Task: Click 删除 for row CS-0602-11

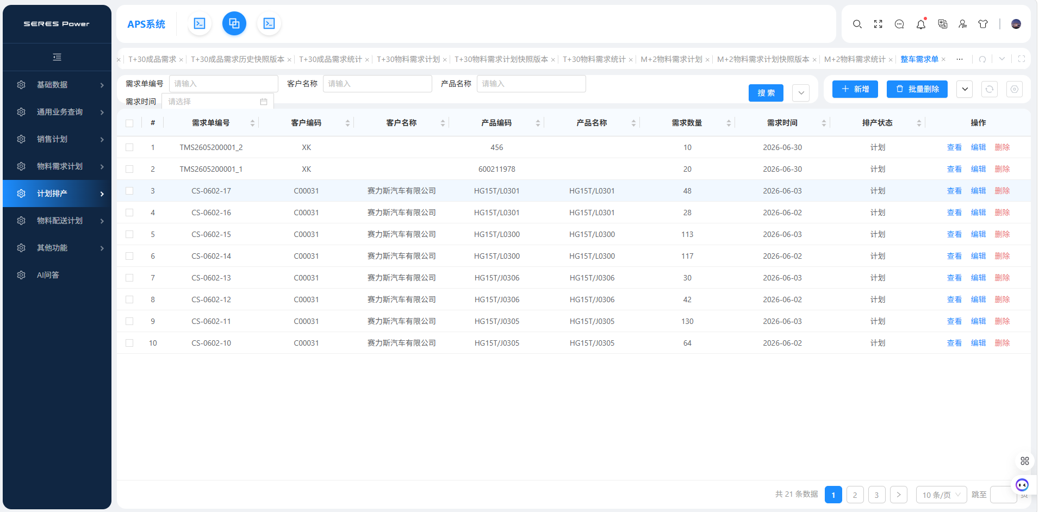Action: tap(1002, 321)
